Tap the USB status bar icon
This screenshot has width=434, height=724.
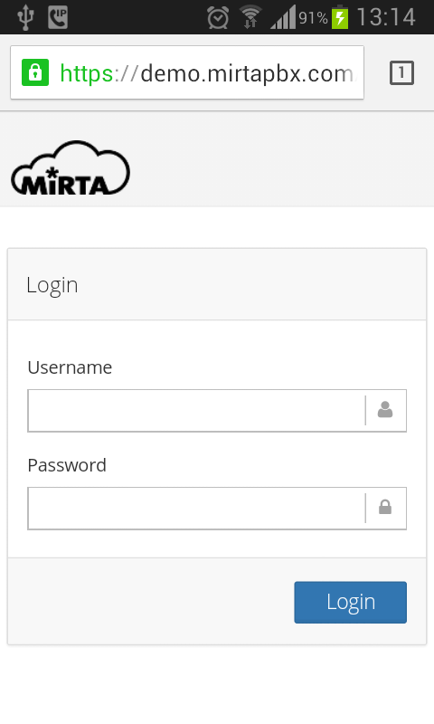pos(25,17)
